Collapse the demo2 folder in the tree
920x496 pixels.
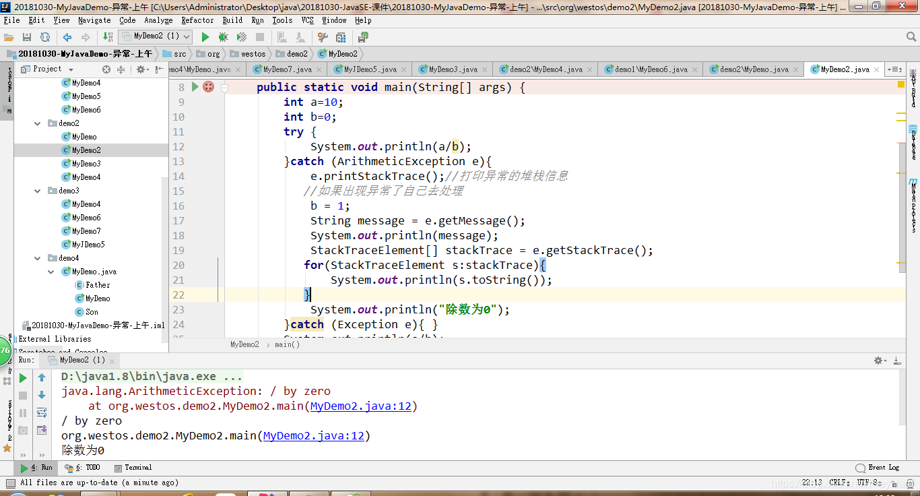[x=38, y=123]
